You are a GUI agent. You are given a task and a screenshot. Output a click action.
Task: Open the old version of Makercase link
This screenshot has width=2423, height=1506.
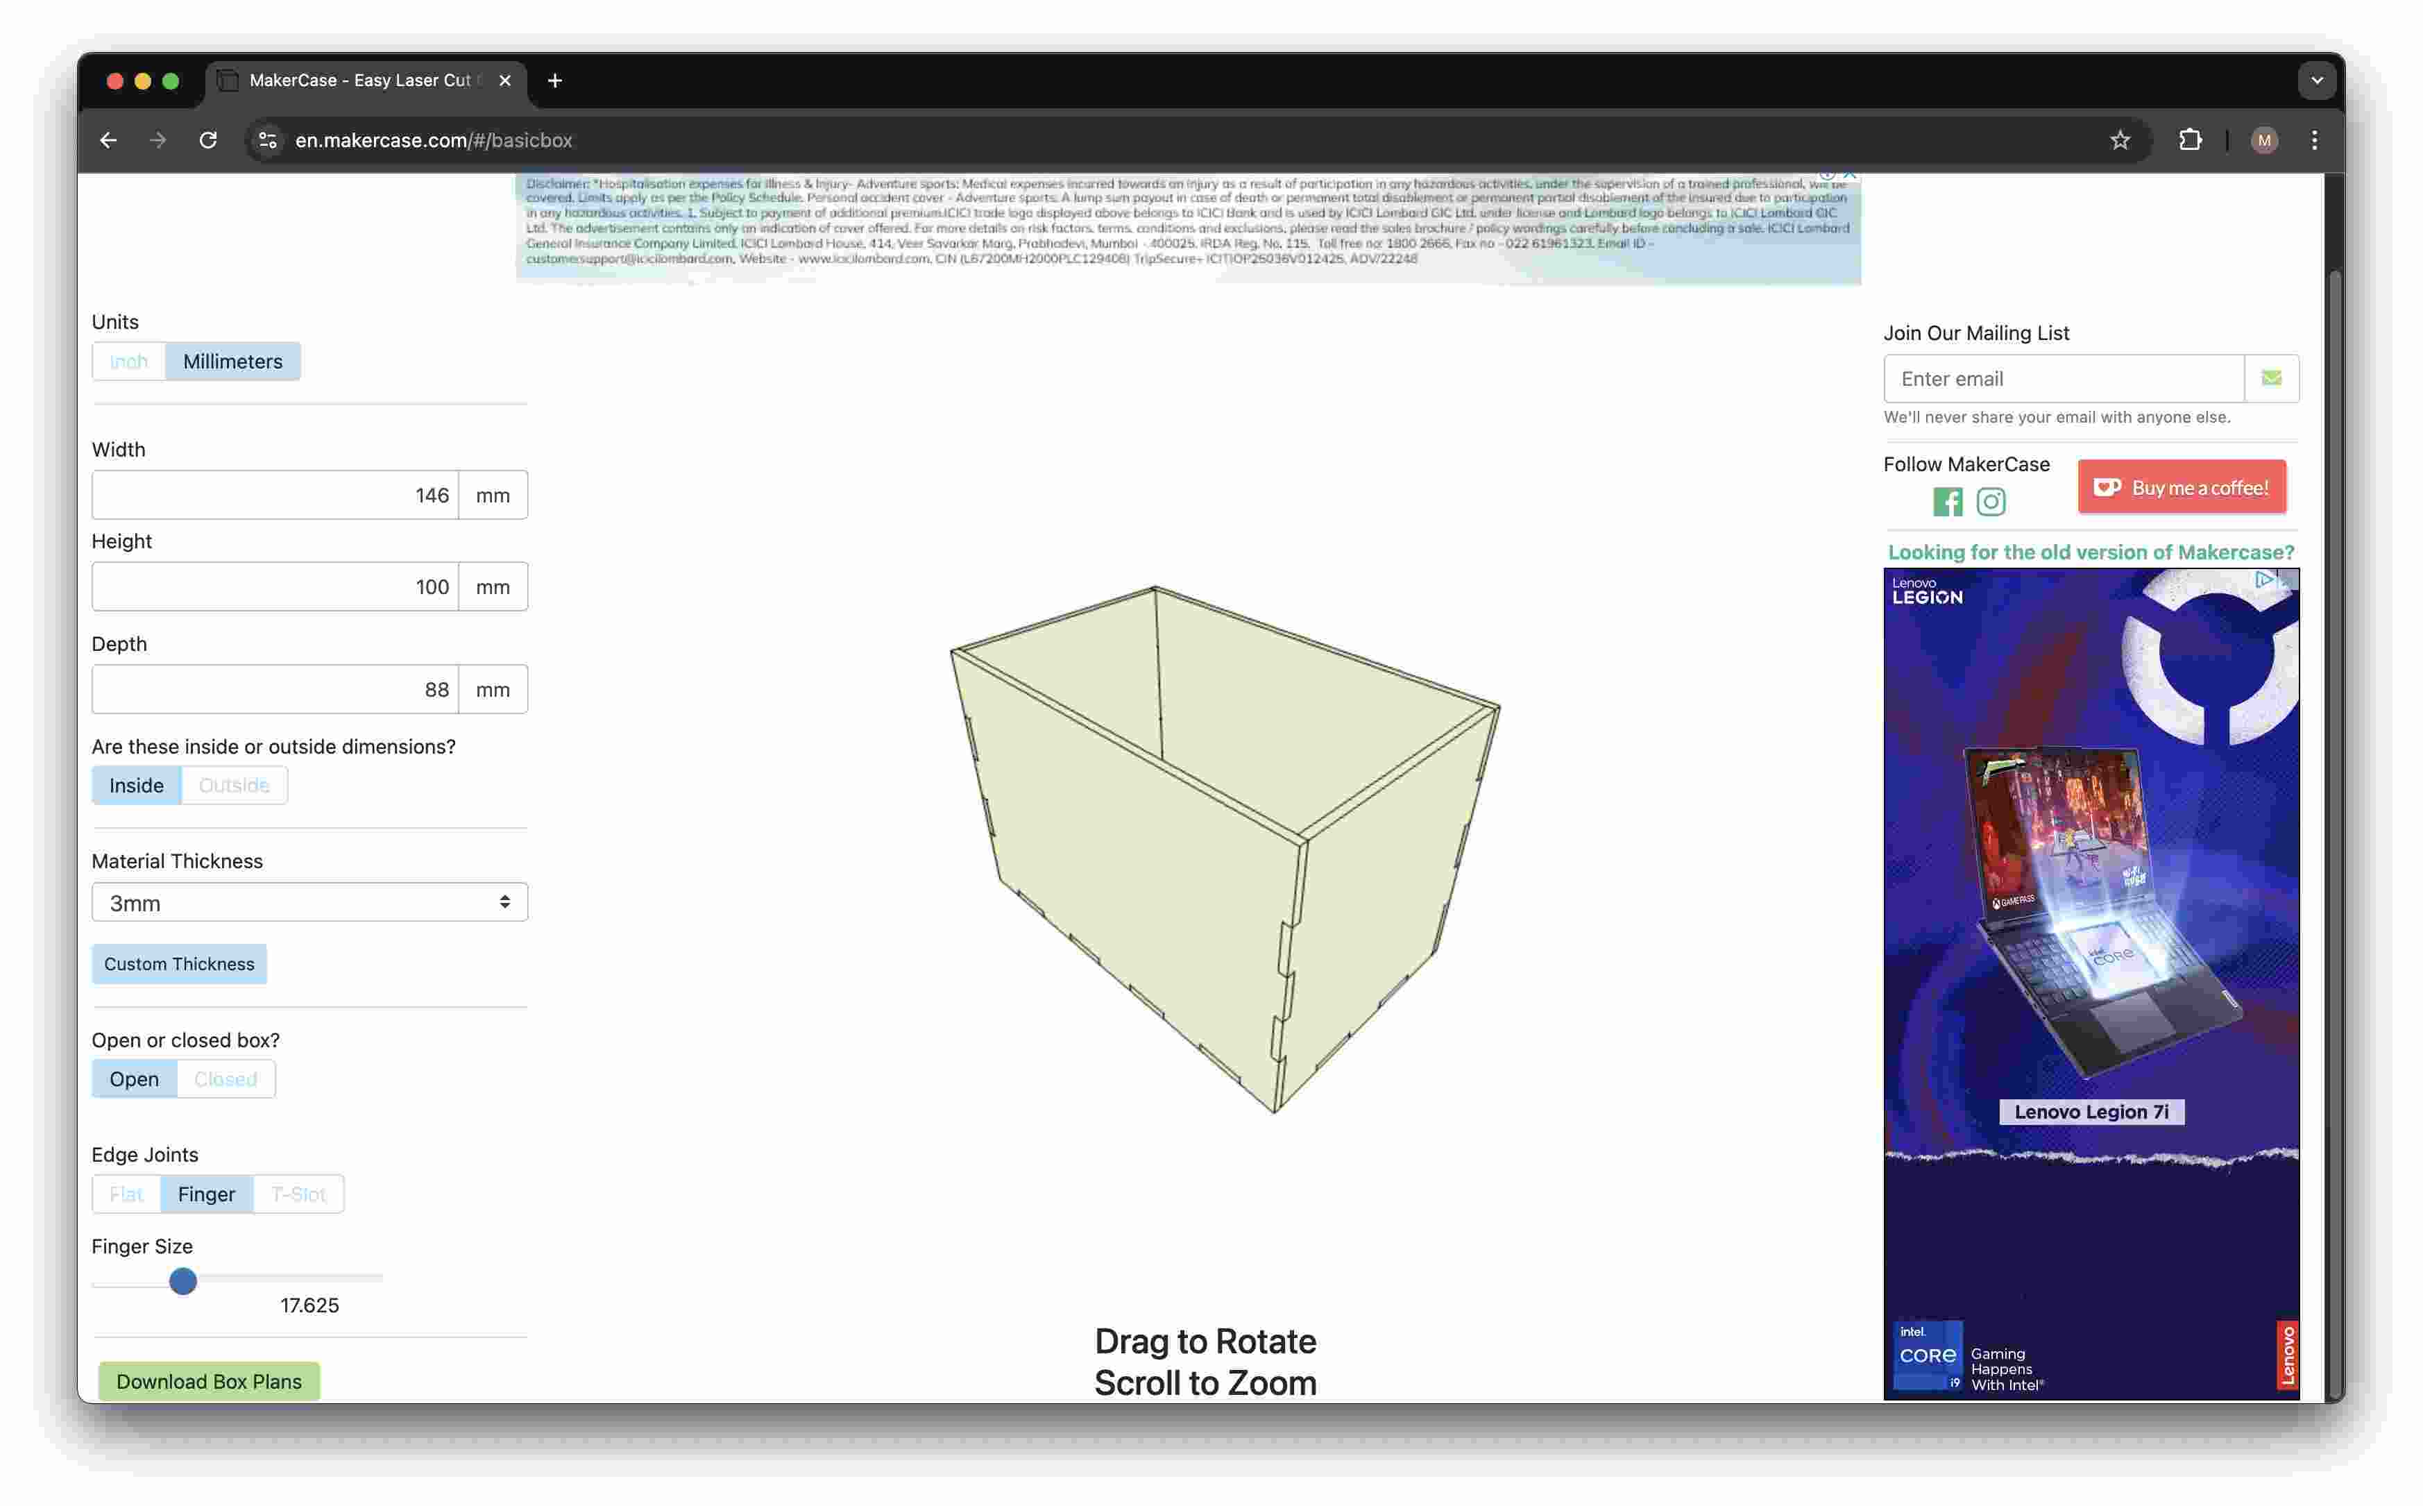tap(2091, 552)
